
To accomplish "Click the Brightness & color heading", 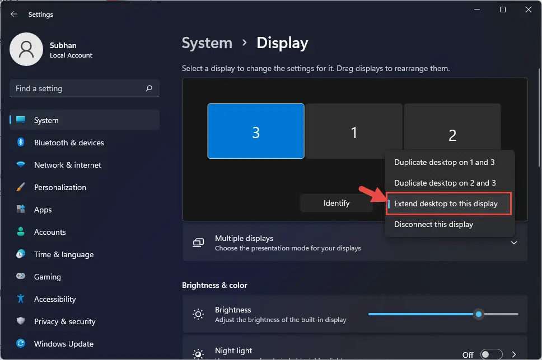I will point(214,285).
